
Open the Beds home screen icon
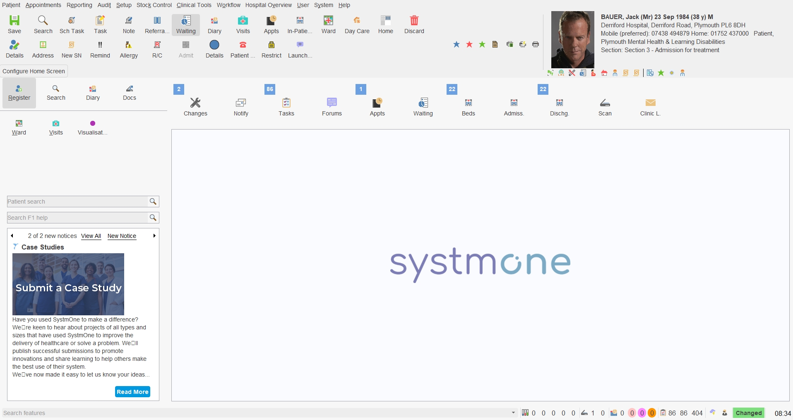point(469,107)
